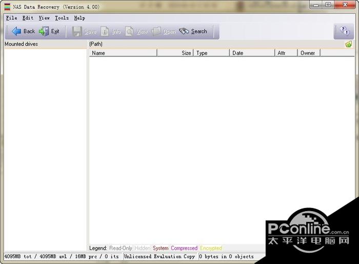Click the Read-Only legend label

click(121, 248)
